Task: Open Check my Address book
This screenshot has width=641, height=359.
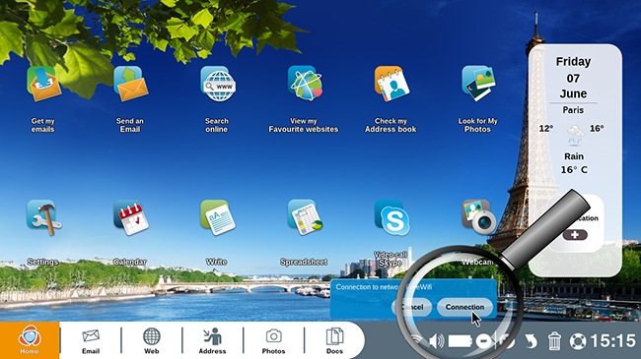Action: coord(392,84)
